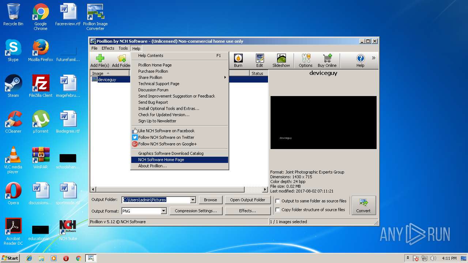Image resolution: width=468 pixels, height=263 pixels.
Task: Open Internet Explorer from taskbar
Action: pyautogui.click(x=29, y=258)
